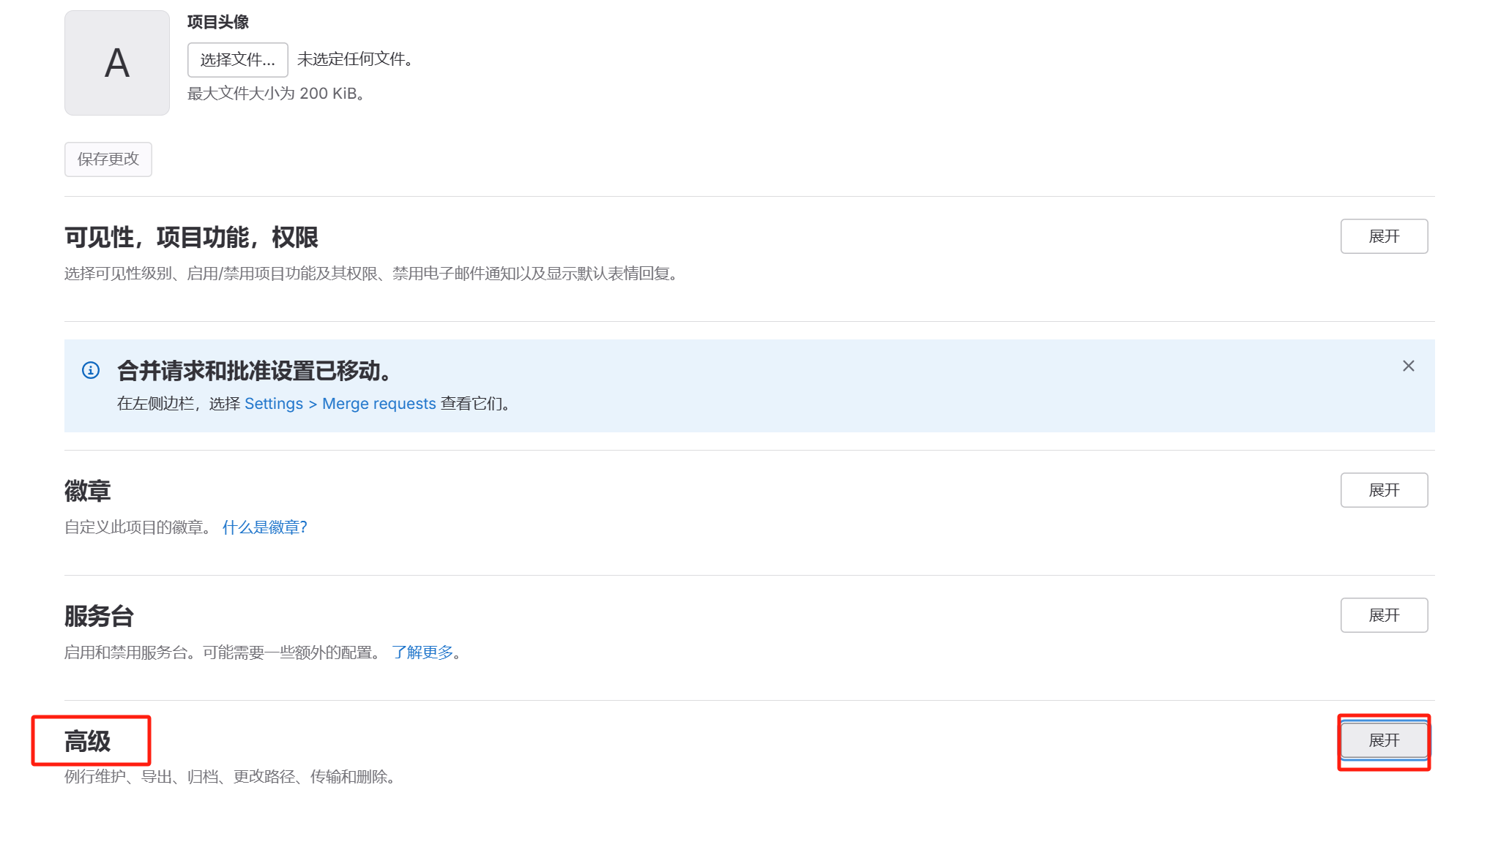Expand the 徽章 section
The width and height of the screenshot is (1509, 850).
click(1384, 490)
